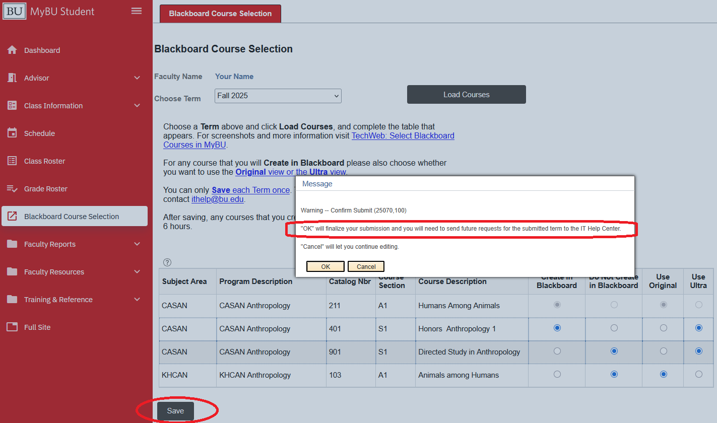This screenshot has width=717, height=423.
Task: Click the hamburger menu icon at top
Action: [x=136, y=11]
